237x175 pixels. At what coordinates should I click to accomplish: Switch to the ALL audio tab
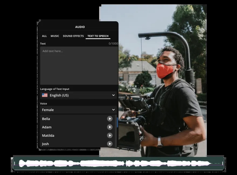click(44, 36)
